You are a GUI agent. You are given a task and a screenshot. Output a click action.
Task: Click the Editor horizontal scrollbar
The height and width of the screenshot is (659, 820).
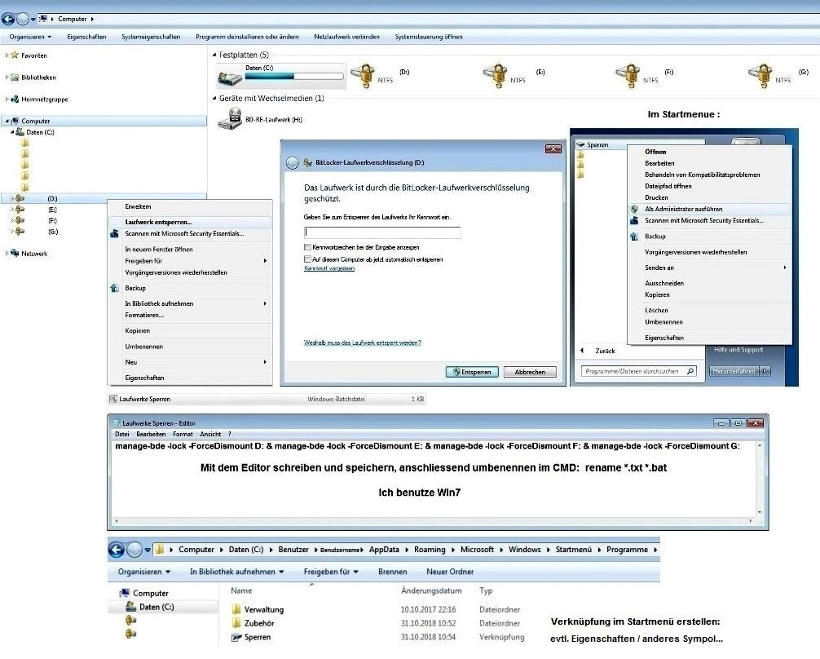coord(434,521)
